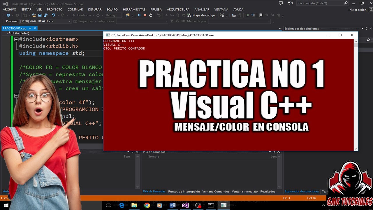Click the console window vertical scrollbar down arrow
Image resolution: width=373 pixels, height=210 pixels.
tap(356, 149)
